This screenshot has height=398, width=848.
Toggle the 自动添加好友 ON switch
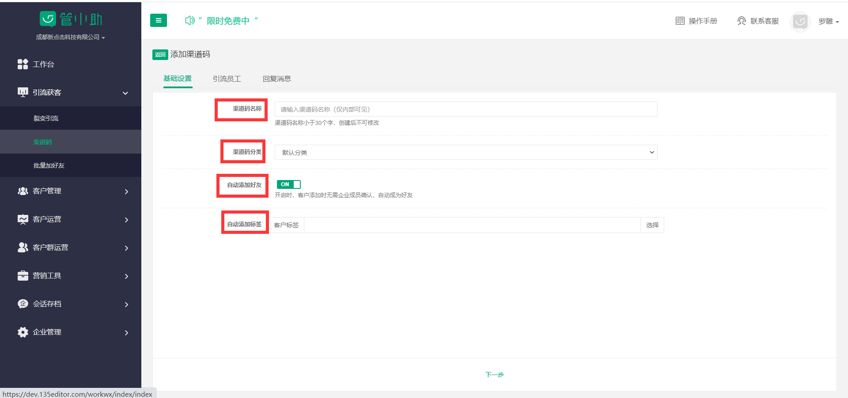288,184
